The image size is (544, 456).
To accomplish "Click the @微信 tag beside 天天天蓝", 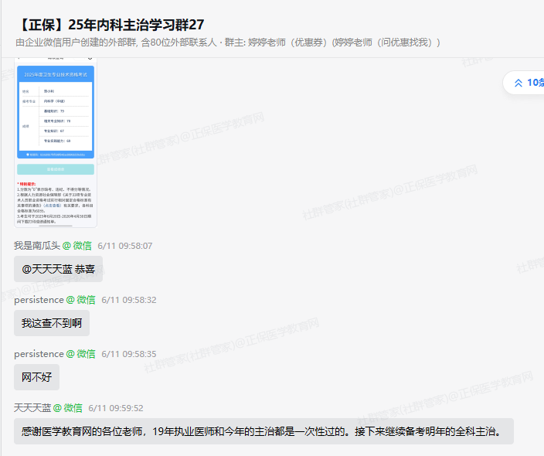I will (x=68, y=408).
